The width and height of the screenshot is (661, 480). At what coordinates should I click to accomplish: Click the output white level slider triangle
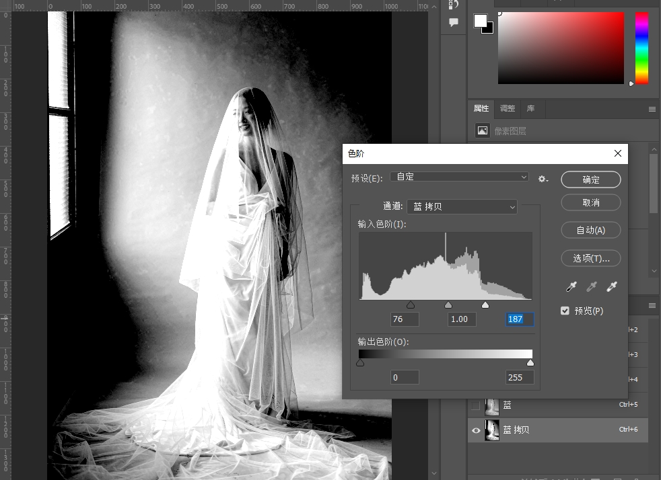[530, 362]
